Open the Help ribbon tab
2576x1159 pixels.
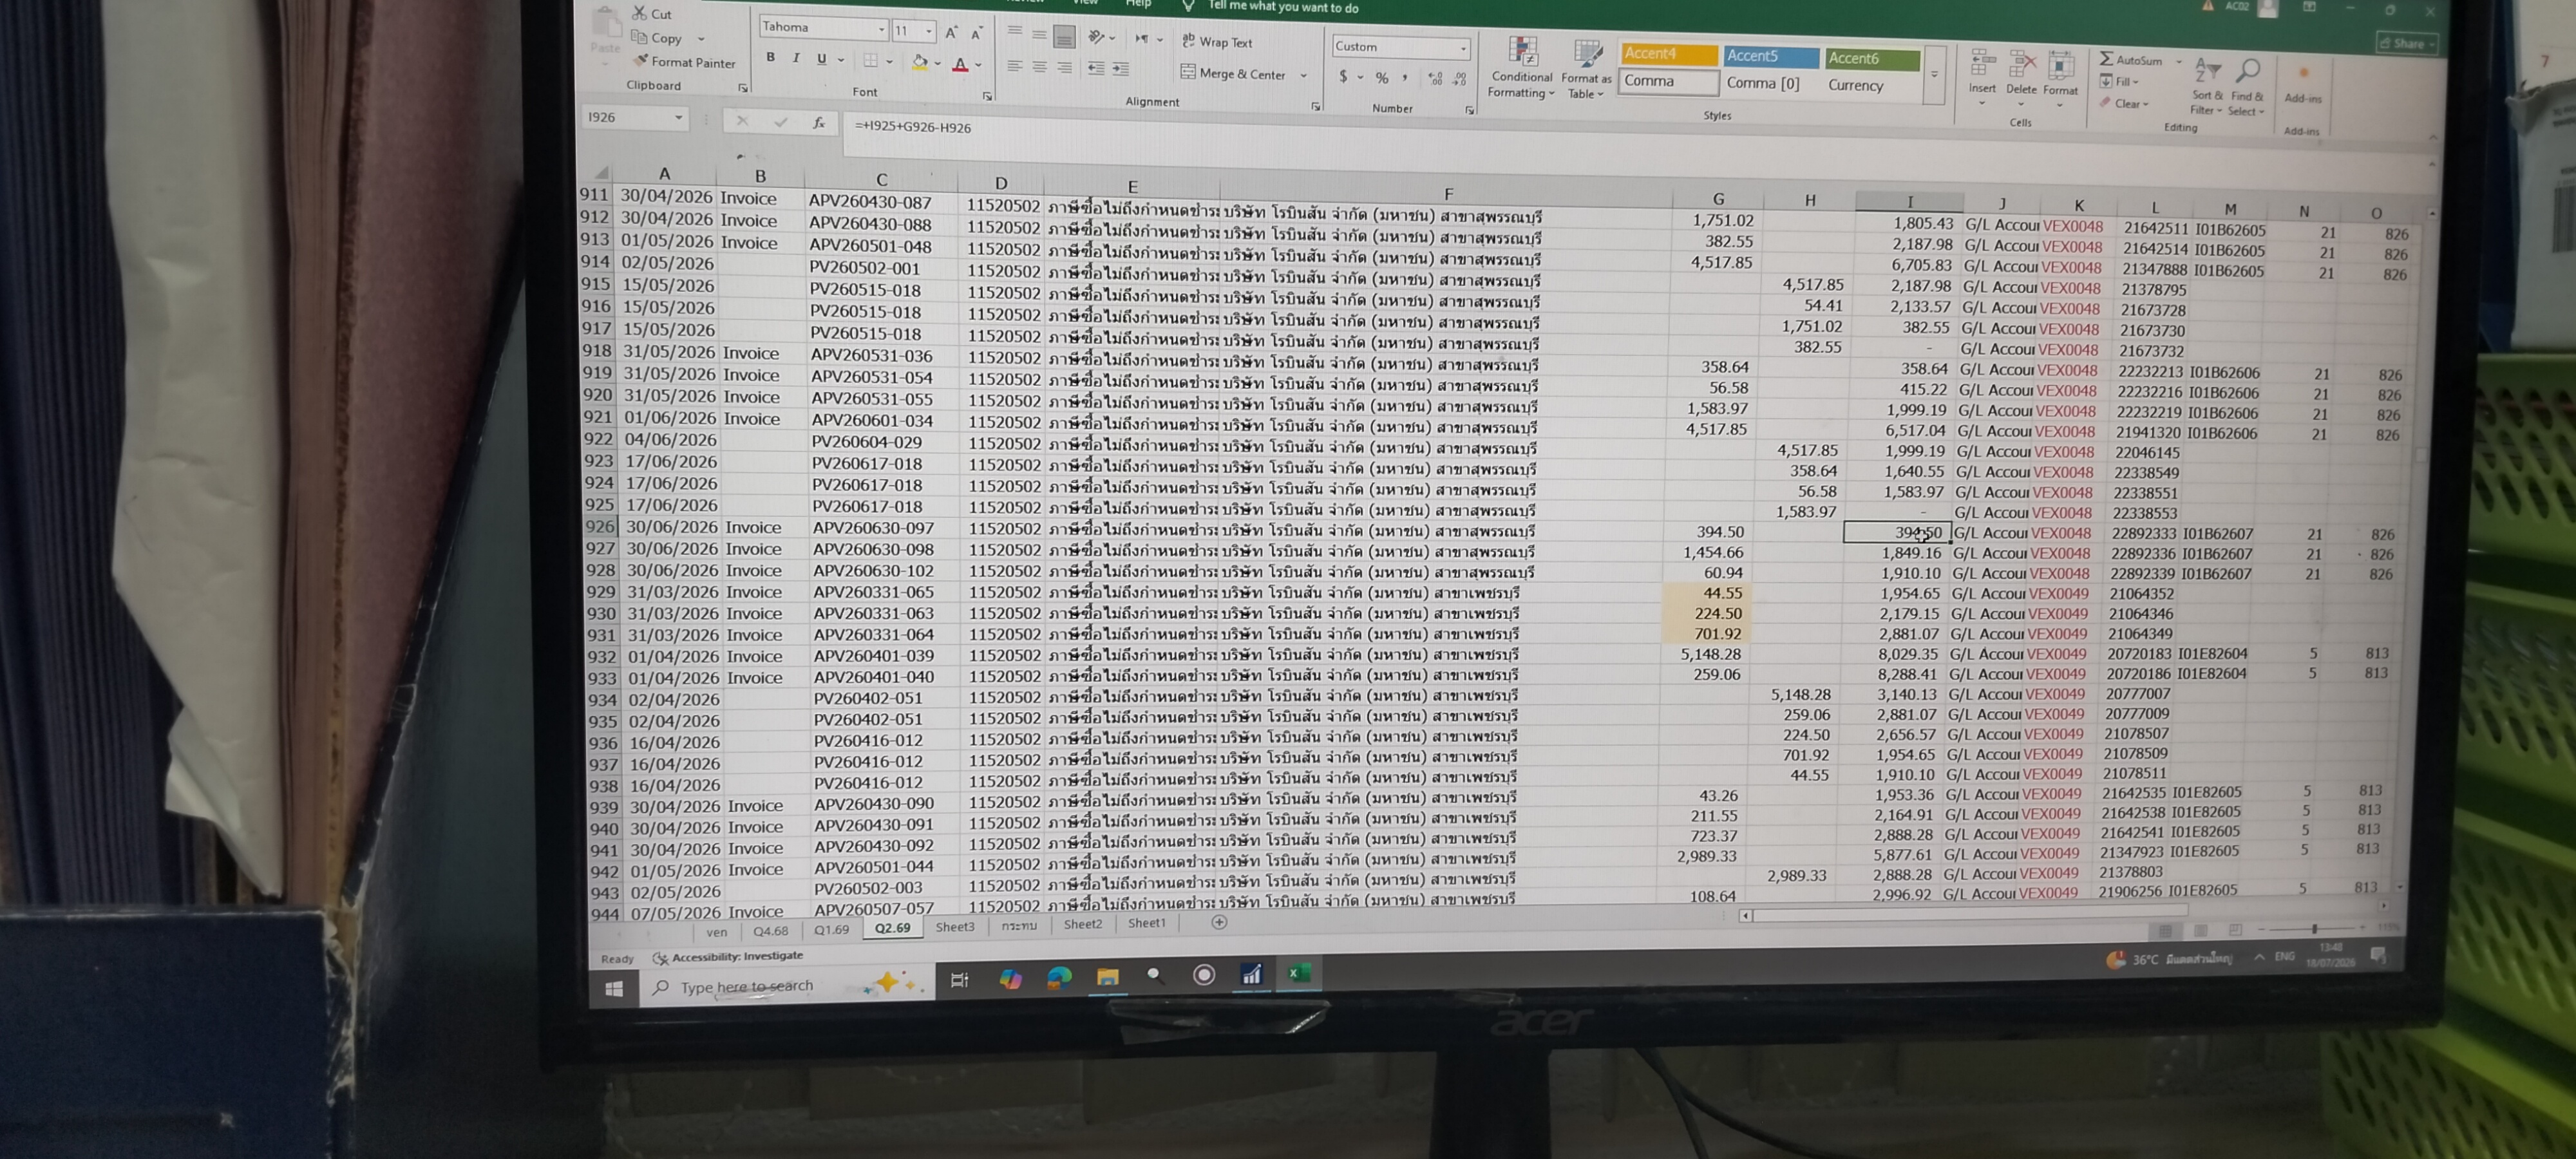(x=1138, y=4)
